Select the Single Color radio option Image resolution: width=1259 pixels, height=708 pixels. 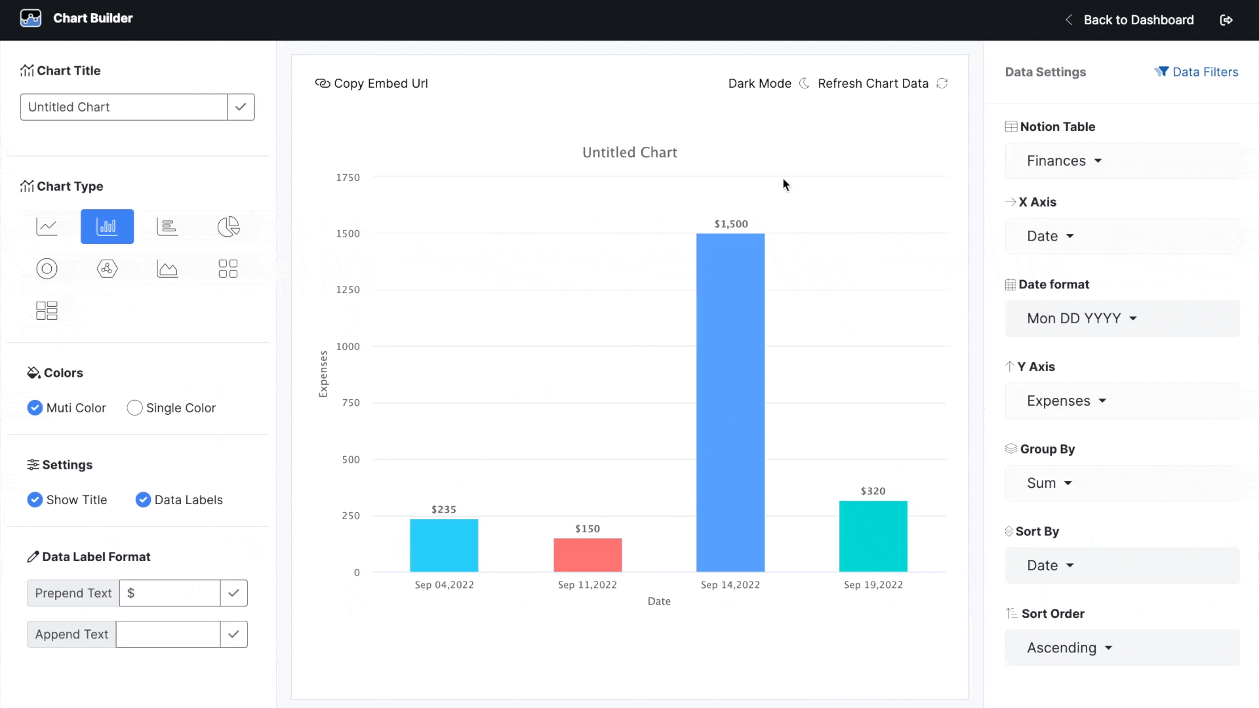(134, 408)
